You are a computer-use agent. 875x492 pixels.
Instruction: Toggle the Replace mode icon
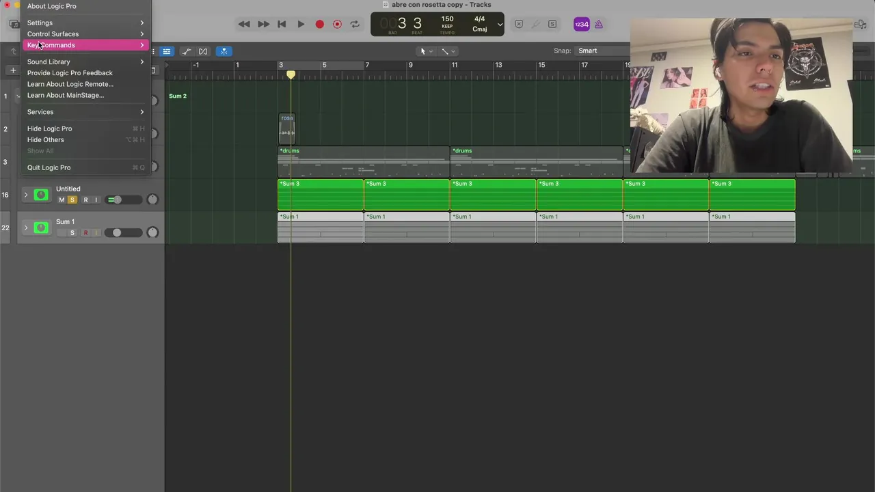click(519, 24)
